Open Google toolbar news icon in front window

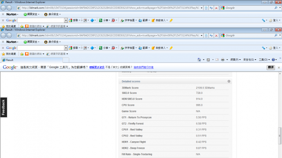(x=85, y=48)
